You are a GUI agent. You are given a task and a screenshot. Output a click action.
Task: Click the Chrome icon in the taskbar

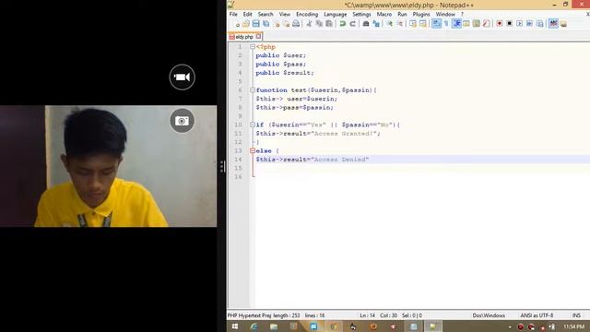point(334,326)
